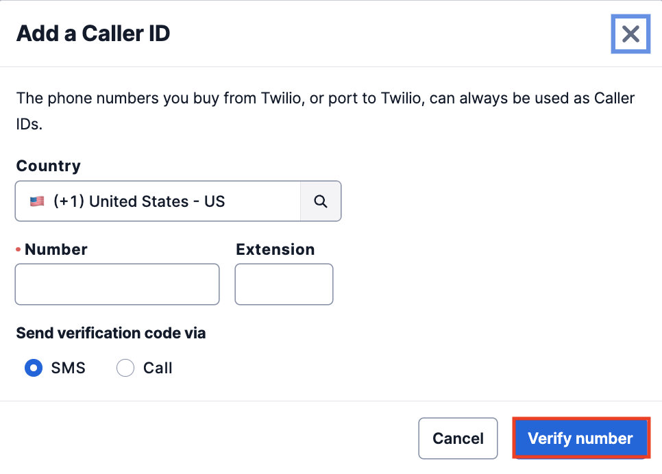This screenshot has width=662, height=474.
Task: Click the Country field label
Action: [x=48, y=166]
